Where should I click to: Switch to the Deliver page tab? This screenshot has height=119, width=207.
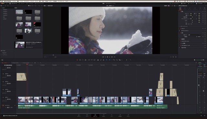(128, 115)
